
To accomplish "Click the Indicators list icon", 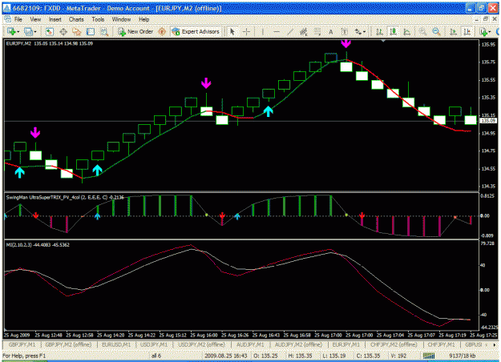I will pos(483,31).
